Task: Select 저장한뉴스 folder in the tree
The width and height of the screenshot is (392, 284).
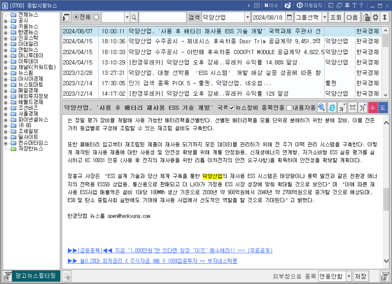Action: point(30,148)
